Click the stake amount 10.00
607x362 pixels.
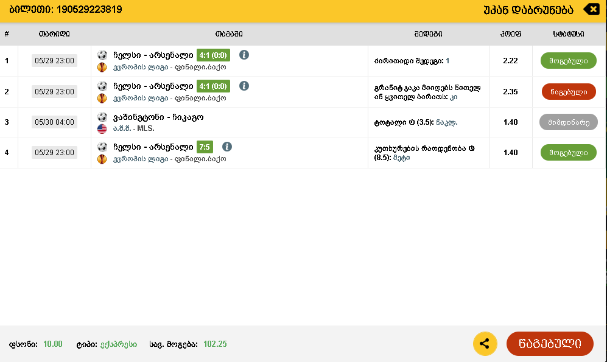point(52,344)
